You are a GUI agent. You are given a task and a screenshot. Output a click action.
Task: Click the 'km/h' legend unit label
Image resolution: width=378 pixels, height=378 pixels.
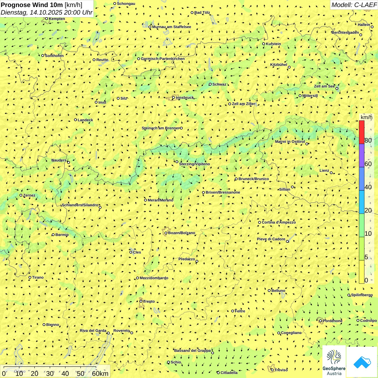366,117
